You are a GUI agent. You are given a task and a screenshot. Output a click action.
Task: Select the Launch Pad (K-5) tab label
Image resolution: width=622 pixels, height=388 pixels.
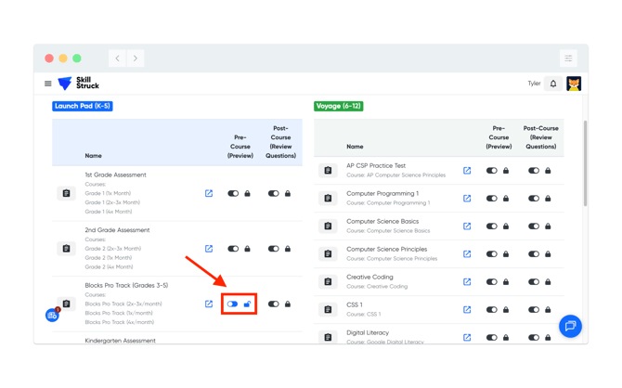point(83,106)
